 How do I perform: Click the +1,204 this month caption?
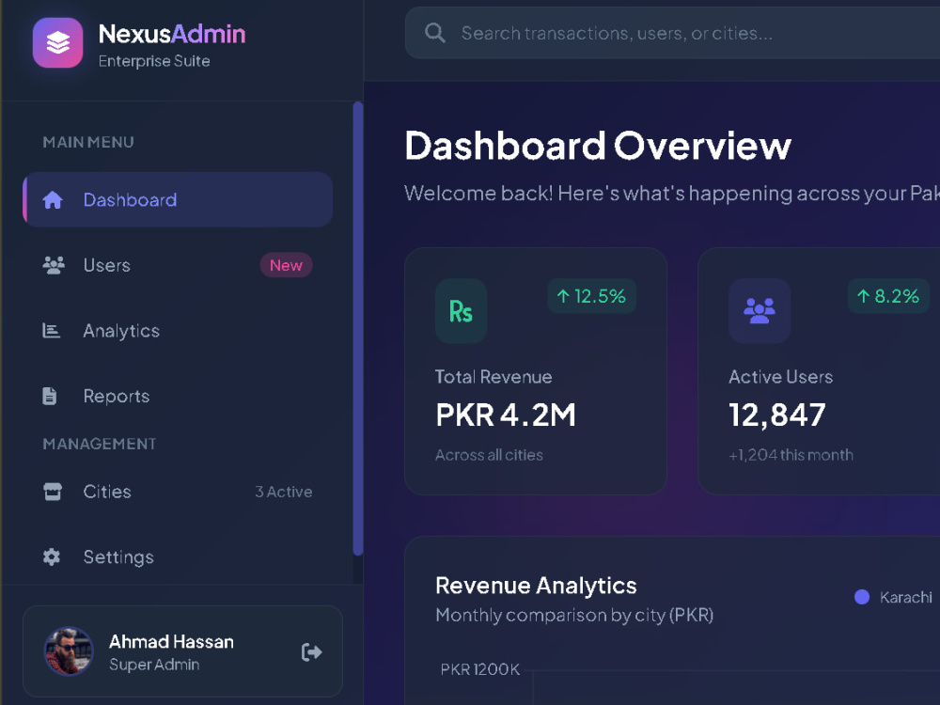click(791, 455)
